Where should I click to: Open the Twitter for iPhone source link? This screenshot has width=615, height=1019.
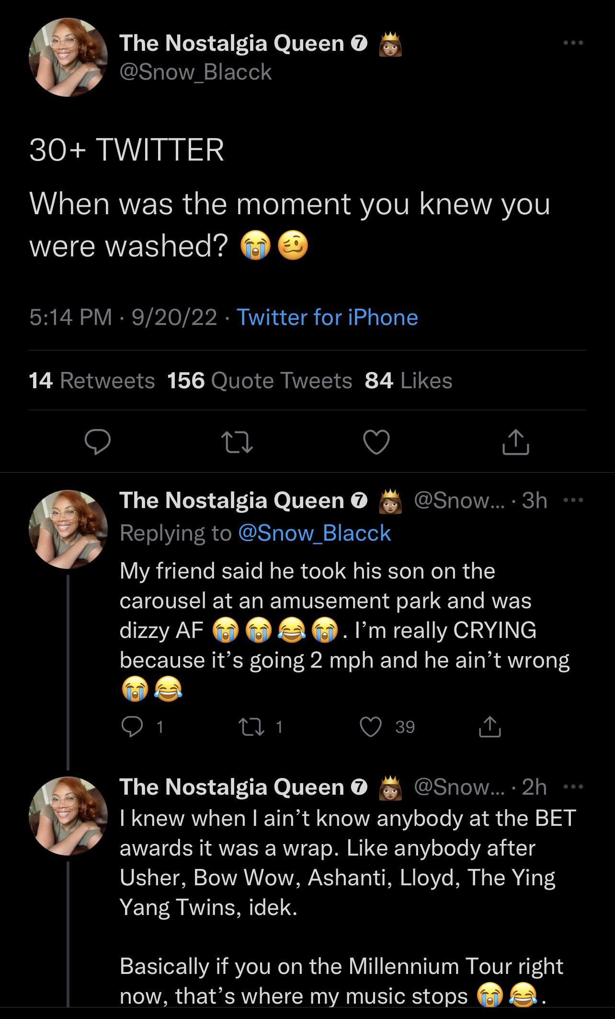pos(327,317)
